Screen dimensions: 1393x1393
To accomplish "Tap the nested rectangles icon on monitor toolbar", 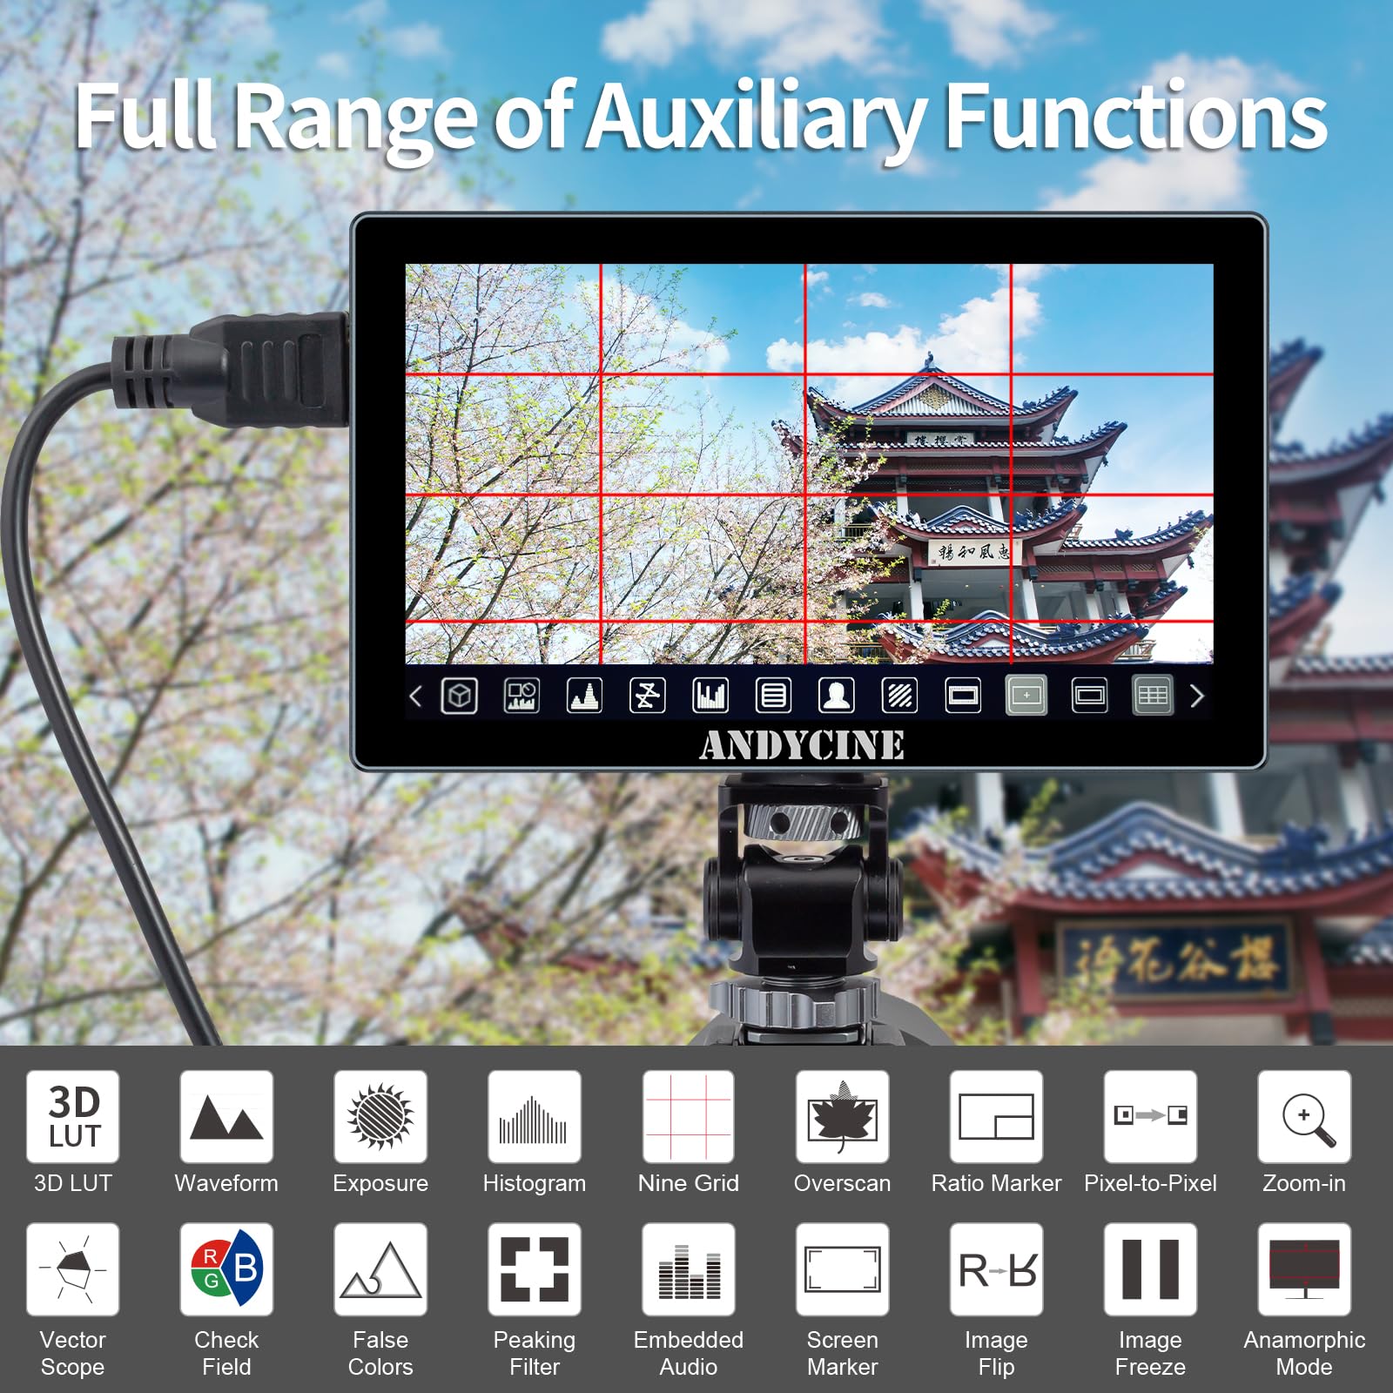I will [x=1089, y=696].
